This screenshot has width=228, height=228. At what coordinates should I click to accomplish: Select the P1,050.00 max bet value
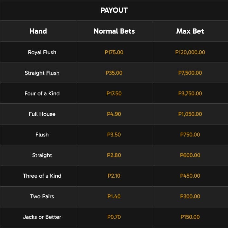190,114
